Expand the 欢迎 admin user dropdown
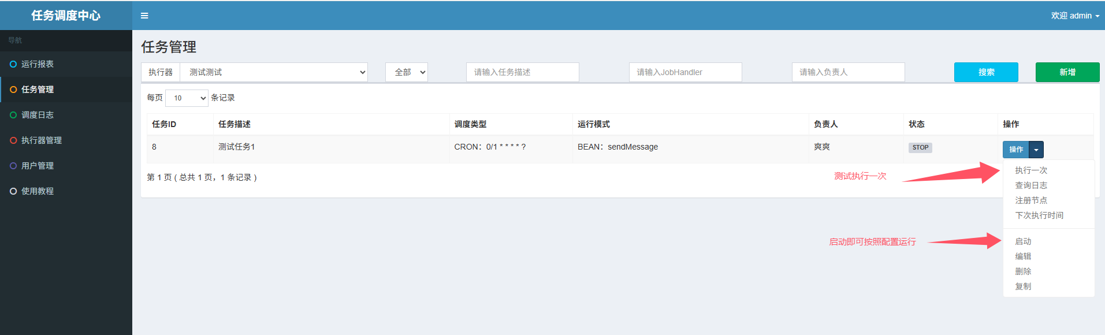This screenshot has width=1105, height=335. pos(1075,16)
